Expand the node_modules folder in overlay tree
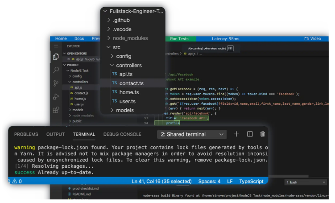The width and height of the screenshot is (335, 203). (108, 38)
